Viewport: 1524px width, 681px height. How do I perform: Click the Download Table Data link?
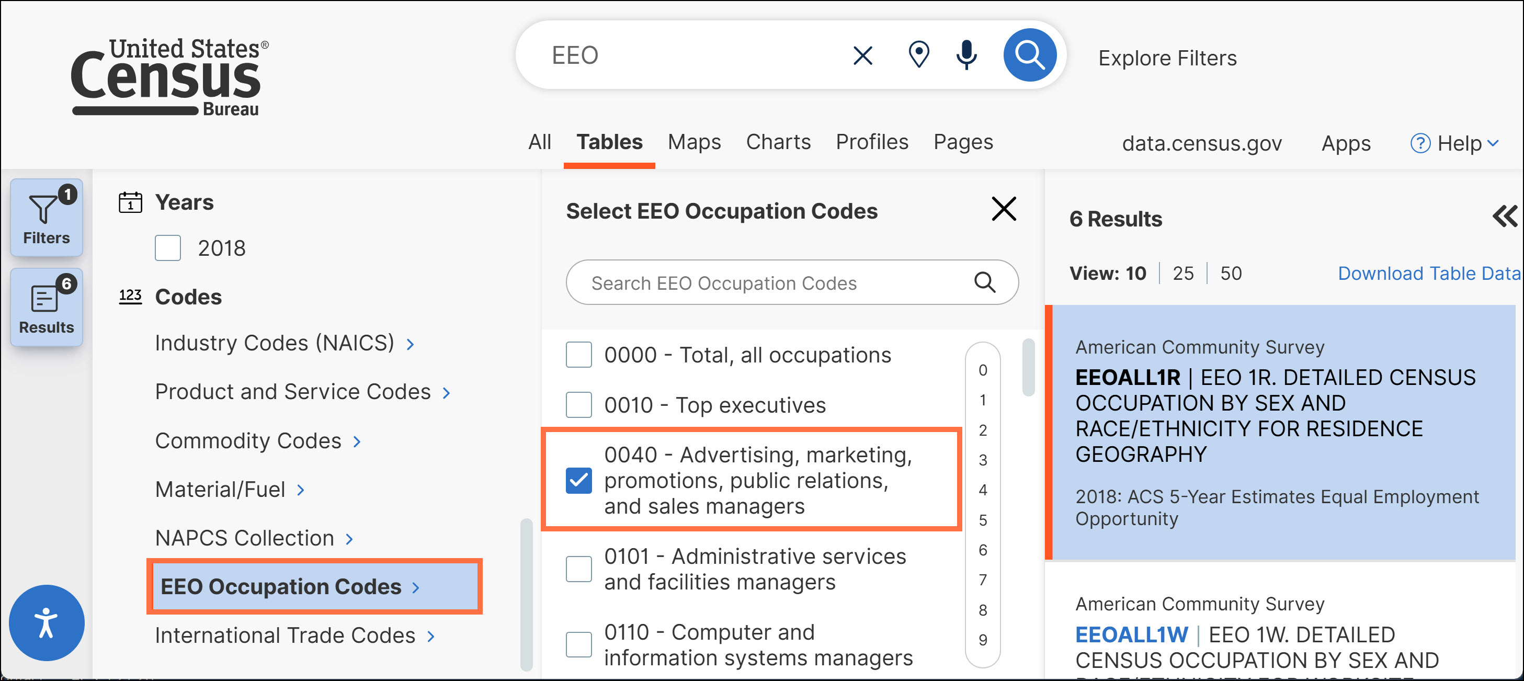point(1428,274)
